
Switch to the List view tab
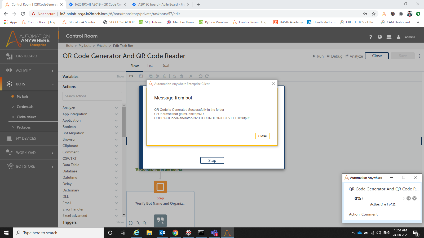point(150,66)
